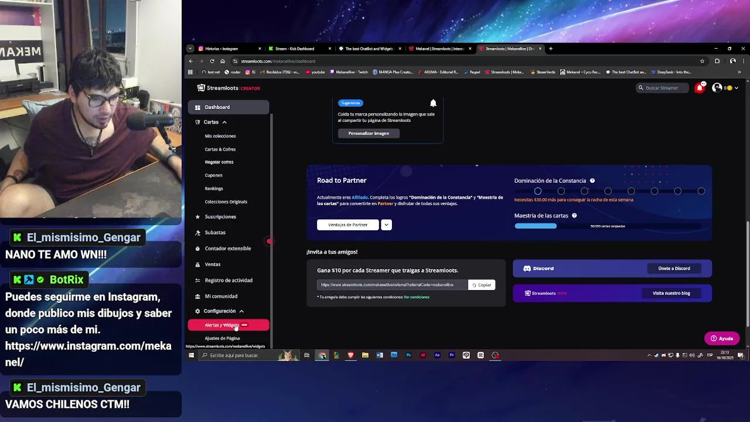Click the Subastas sidebar icon
Screen dimensions: 750x422
tap(197, 233)
